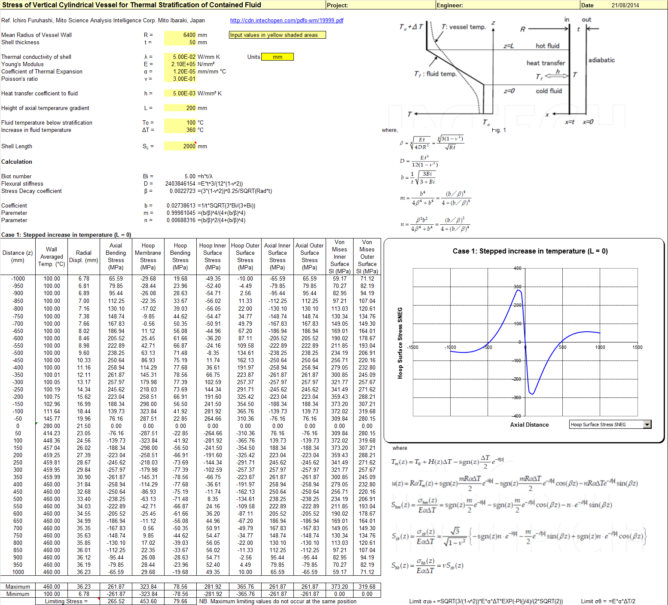The image size is (668, 605).
Task: Select the Flexural stiffness value 2403846154
Action: pyautogui.click(x=180, y=183)
